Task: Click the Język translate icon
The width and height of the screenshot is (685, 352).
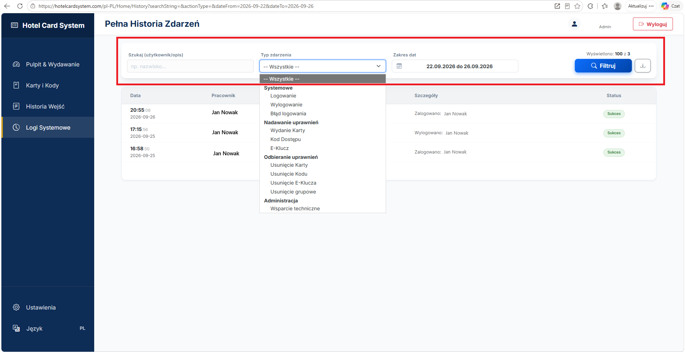Action: pyautogui.click(x=16, y=328)
